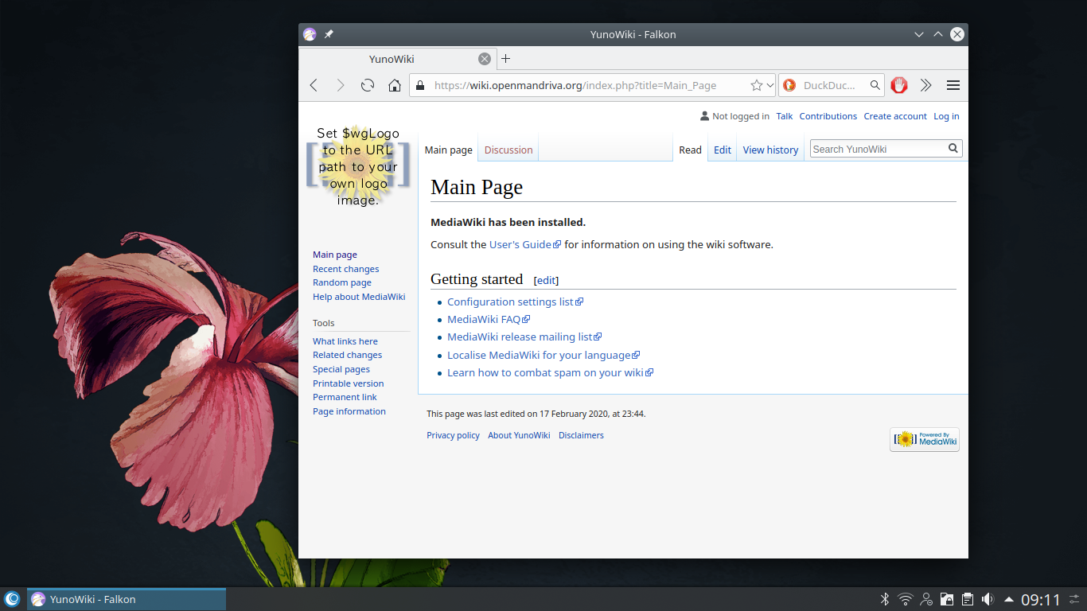1087x611 pixels.
Task: Click the DuckDuckGo search engine icon
Action: (789, 85)
